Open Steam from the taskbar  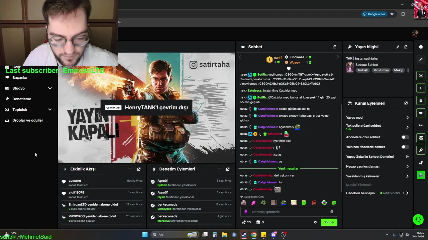pyautogui.click(x=244, y=235)
